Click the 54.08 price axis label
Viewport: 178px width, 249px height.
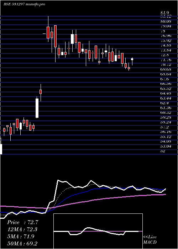click(166, 141)
